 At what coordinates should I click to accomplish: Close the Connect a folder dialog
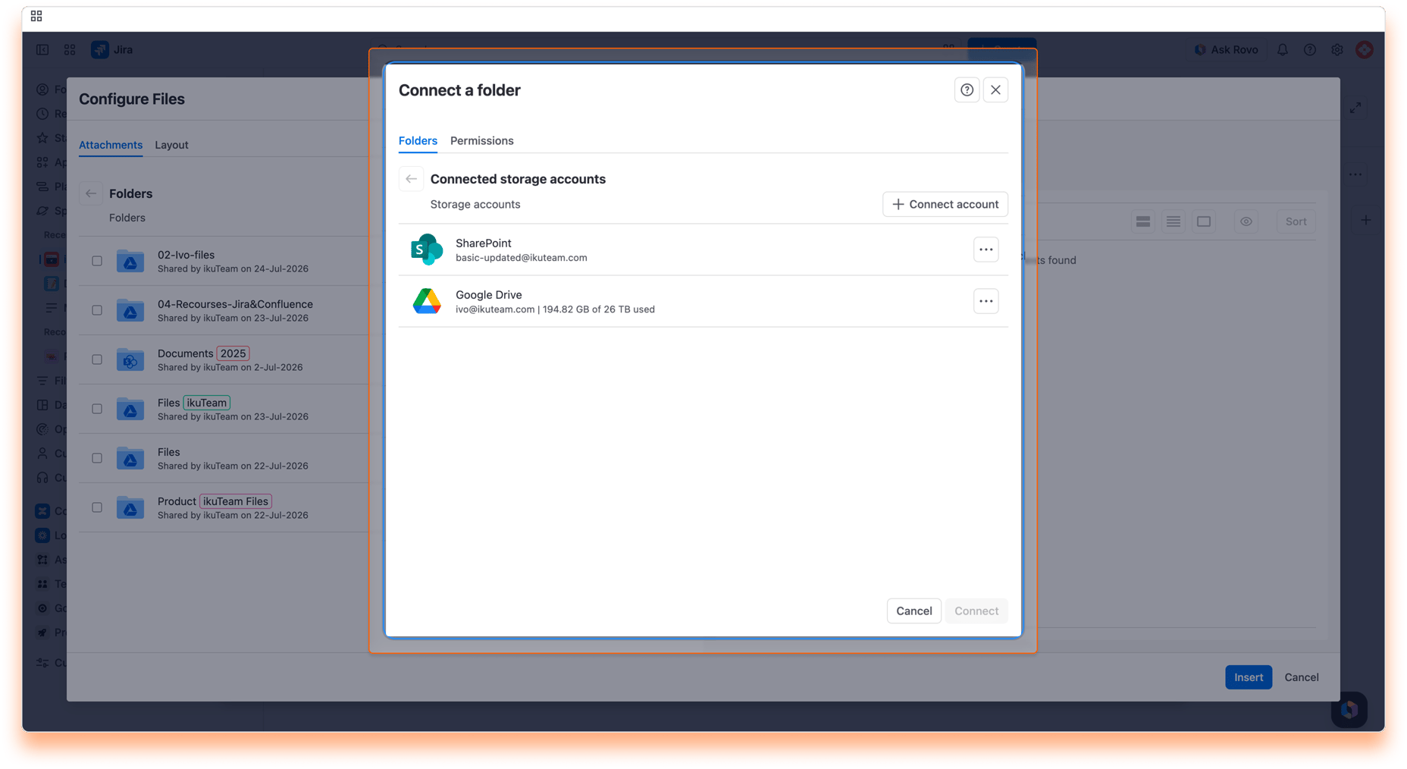point(995,90)
